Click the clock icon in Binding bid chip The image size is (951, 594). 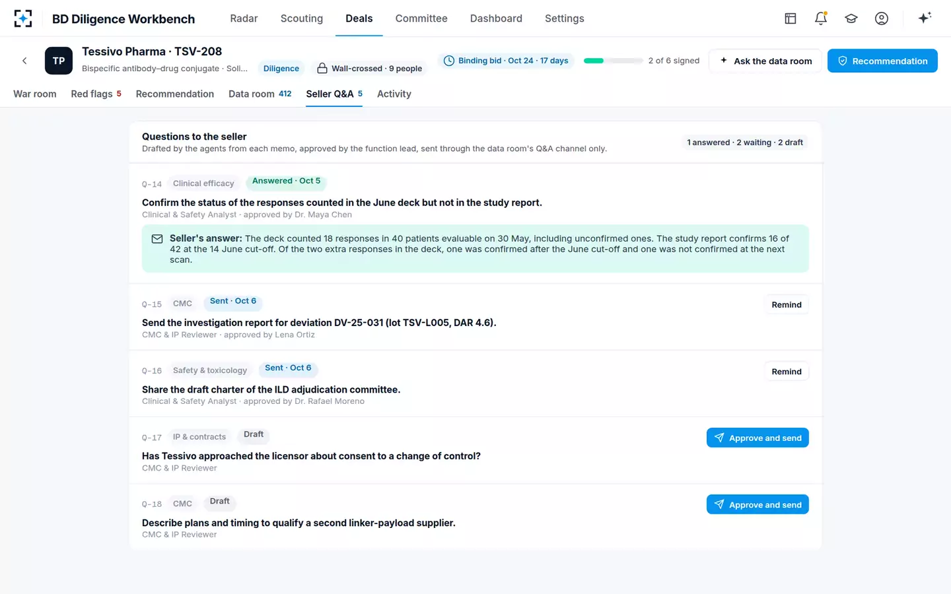pyautogui.click(x=449, y=61)
